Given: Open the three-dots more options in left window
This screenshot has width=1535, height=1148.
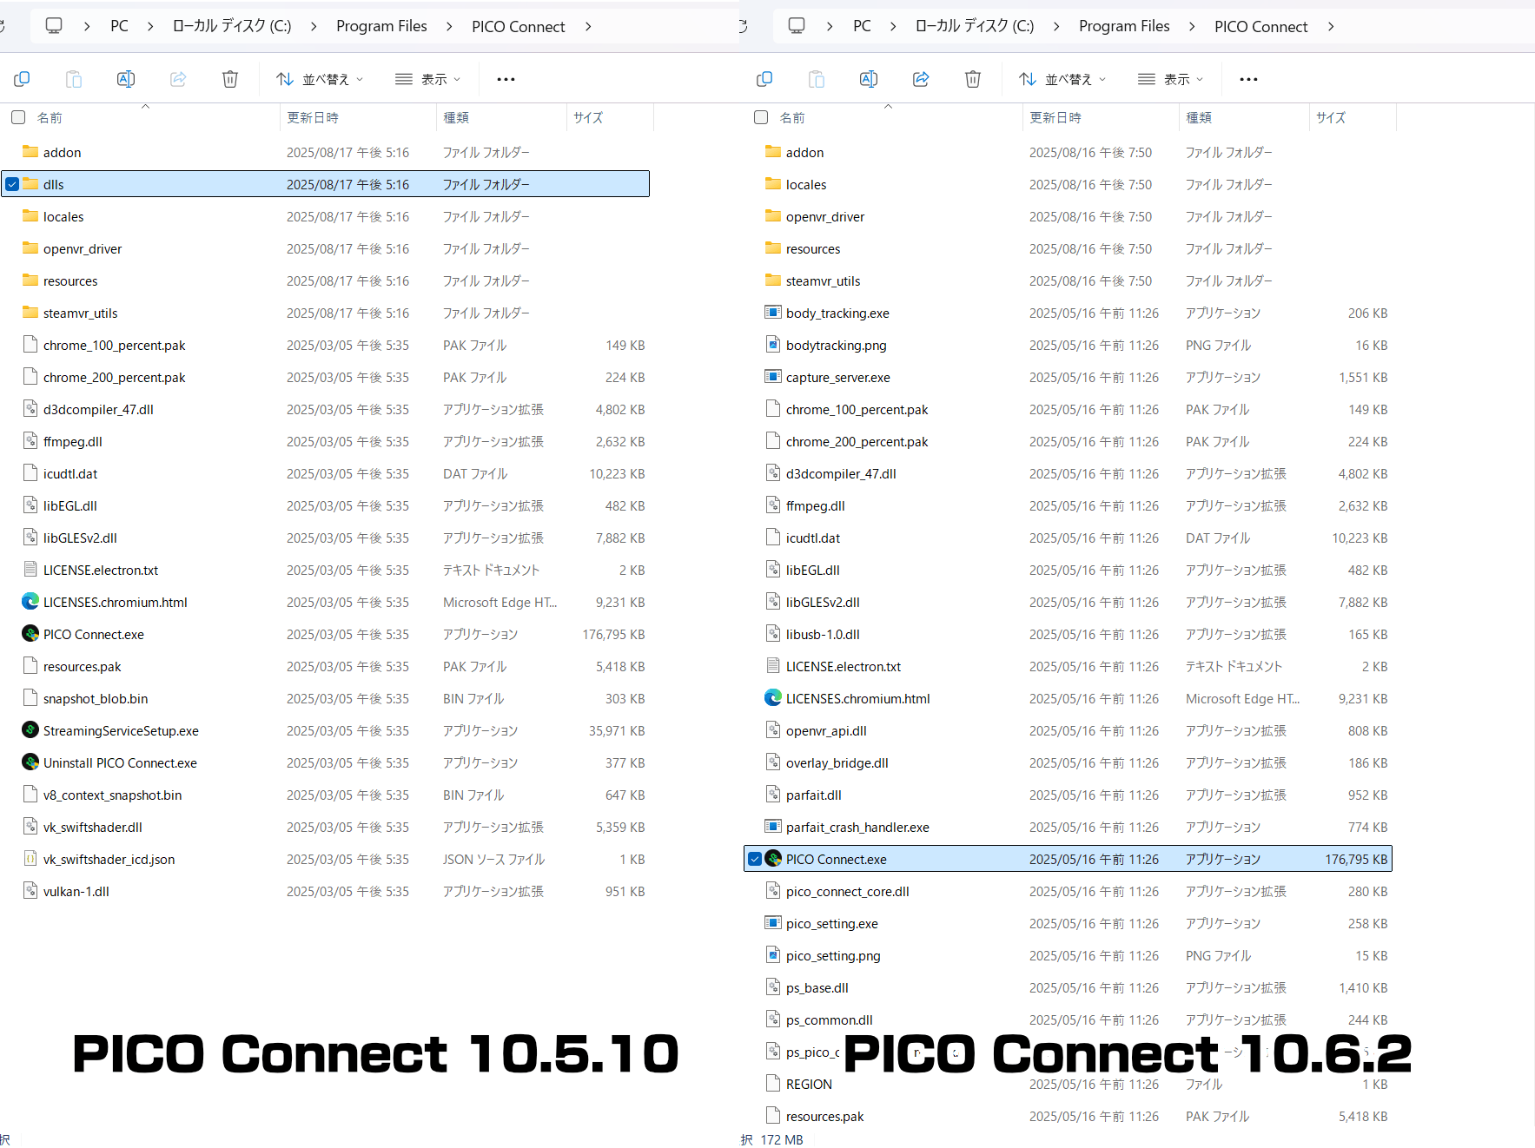Looking at the screenshot, I should point(506,79).
